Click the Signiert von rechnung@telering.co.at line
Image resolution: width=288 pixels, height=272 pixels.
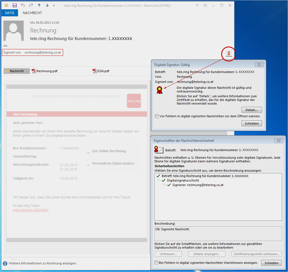pos(32,52)
